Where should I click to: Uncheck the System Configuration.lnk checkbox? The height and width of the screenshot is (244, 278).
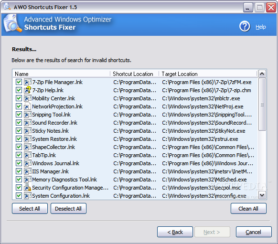coord(19,196)
